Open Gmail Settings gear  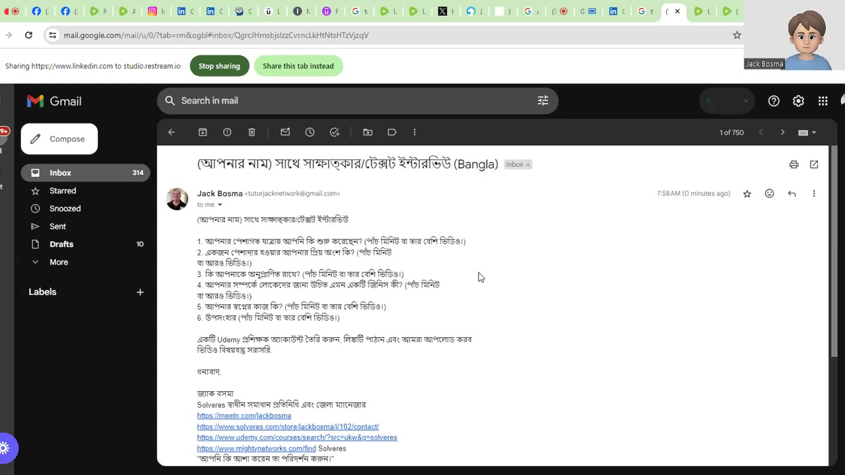[x=798, y=101]
